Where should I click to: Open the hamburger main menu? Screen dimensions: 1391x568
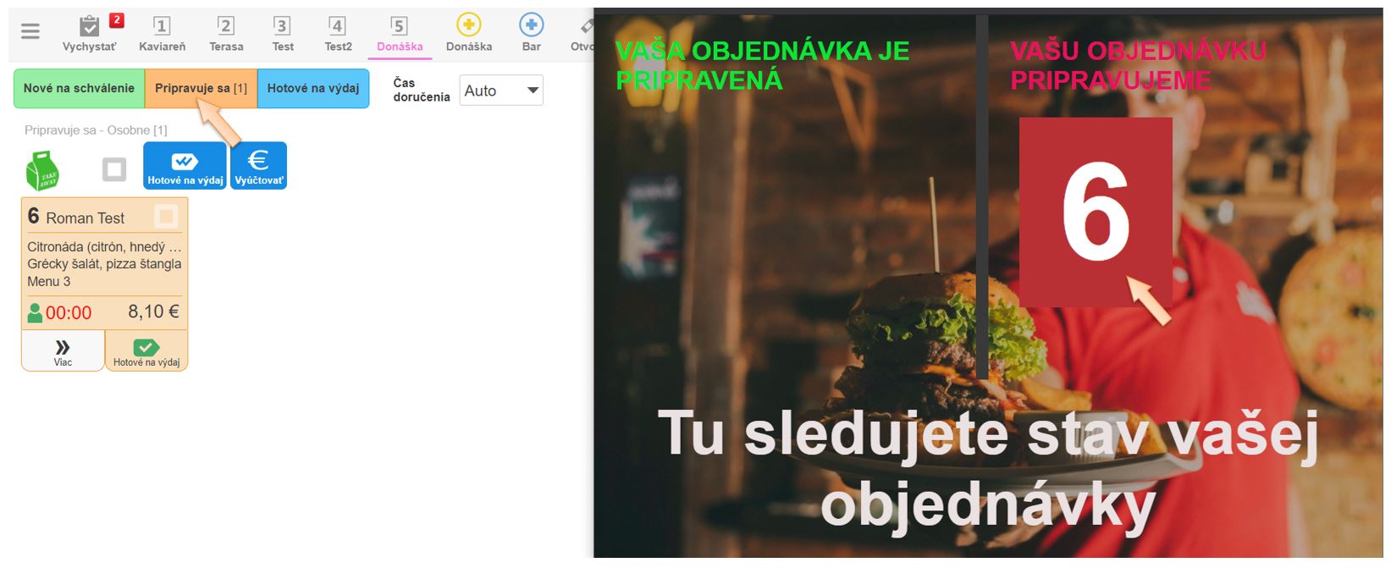tap(30, 32)
